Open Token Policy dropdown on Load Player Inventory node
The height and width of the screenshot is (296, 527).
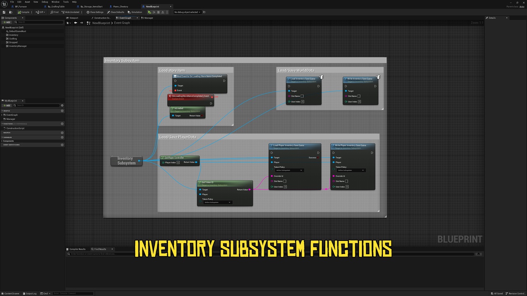289,170
